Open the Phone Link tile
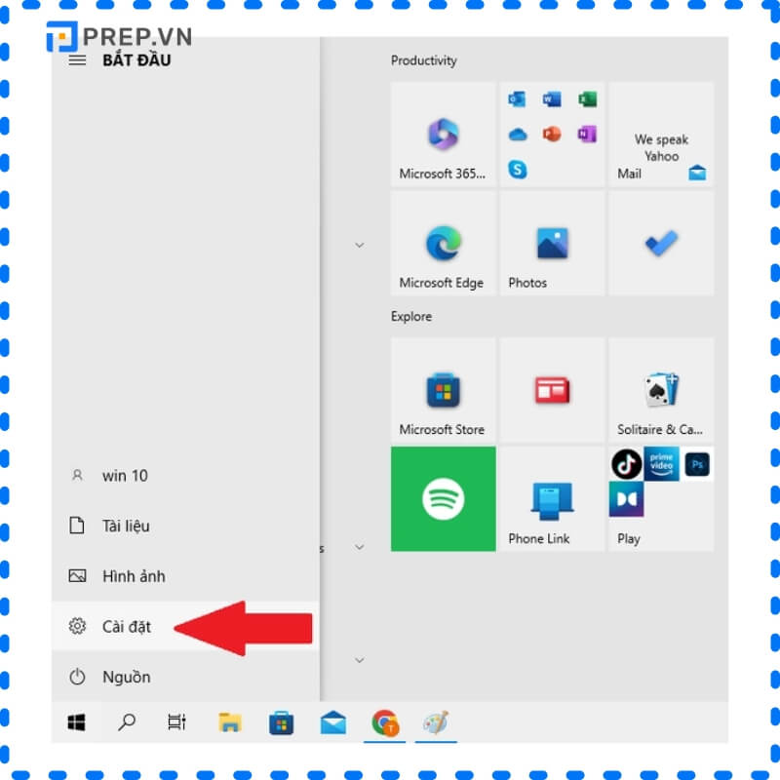780x780 pixels. pyautogui.click(x=552, y=499)
